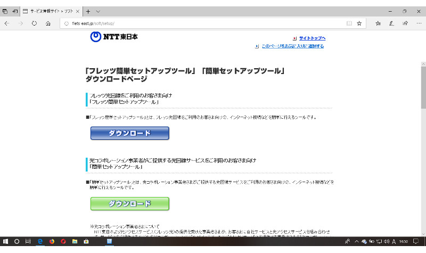Open Microsoft Store from the taskbar
The width and height of the screenshot is (426, 253).
click(86, 241)
